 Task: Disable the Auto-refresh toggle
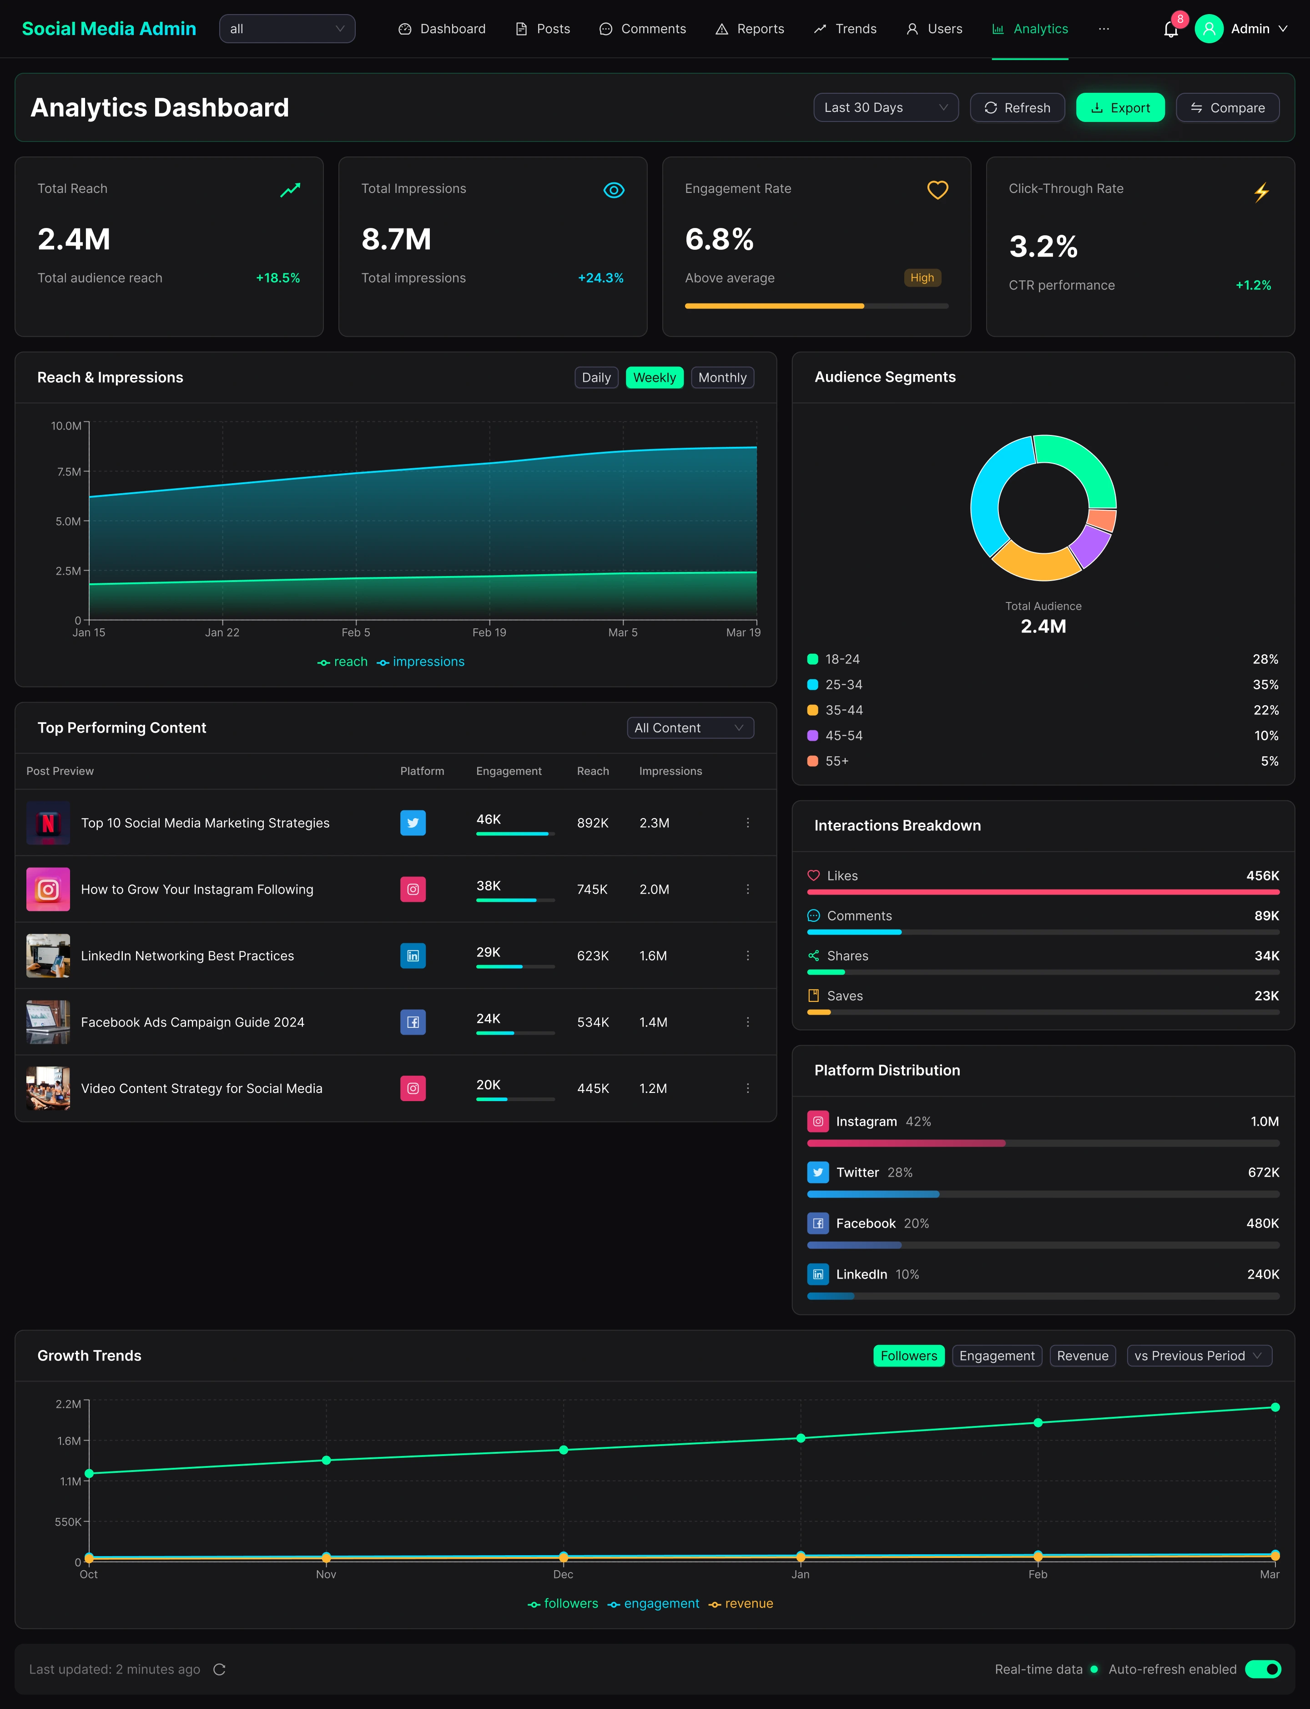pos(1262,1669)
